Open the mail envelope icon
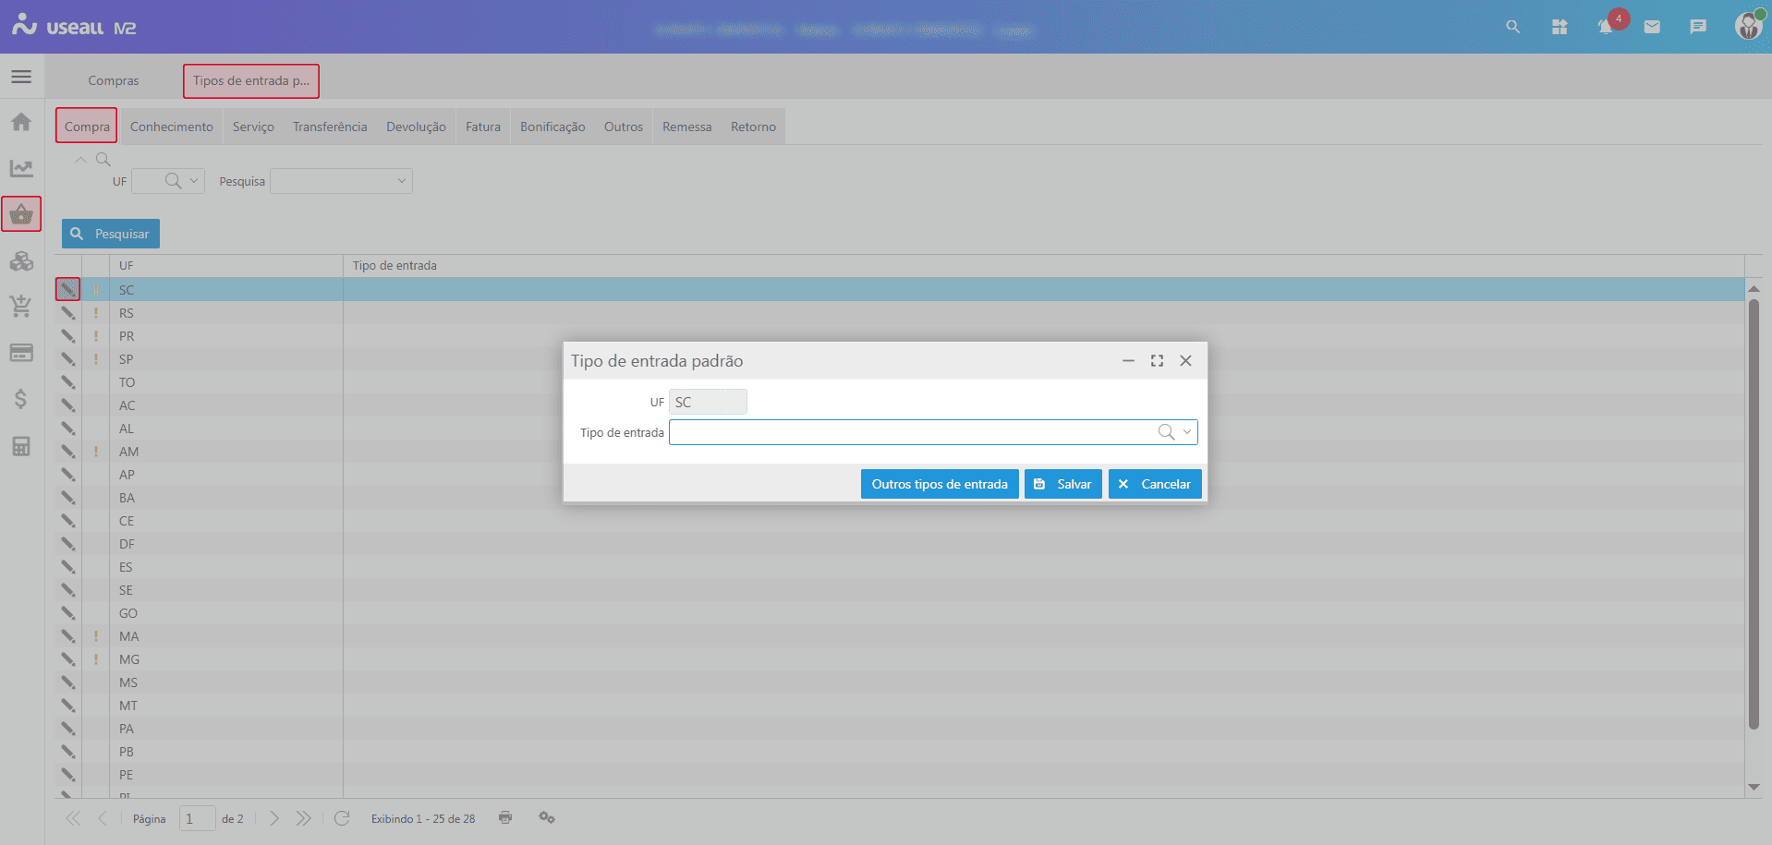 pyautogui.click(x=1652, y=28)
